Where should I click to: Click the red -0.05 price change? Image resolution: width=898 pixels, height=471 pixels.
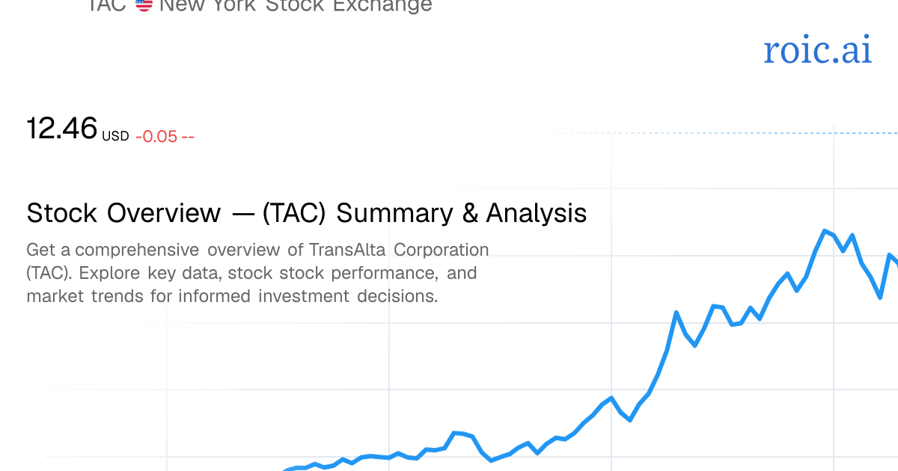click(156, 136)
